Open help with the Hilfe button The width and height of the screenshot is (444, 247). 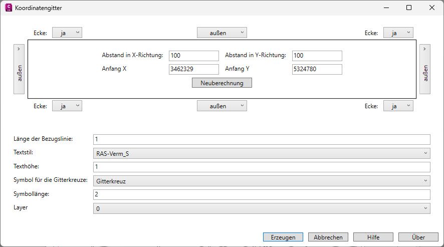click(x=373, y=237)
